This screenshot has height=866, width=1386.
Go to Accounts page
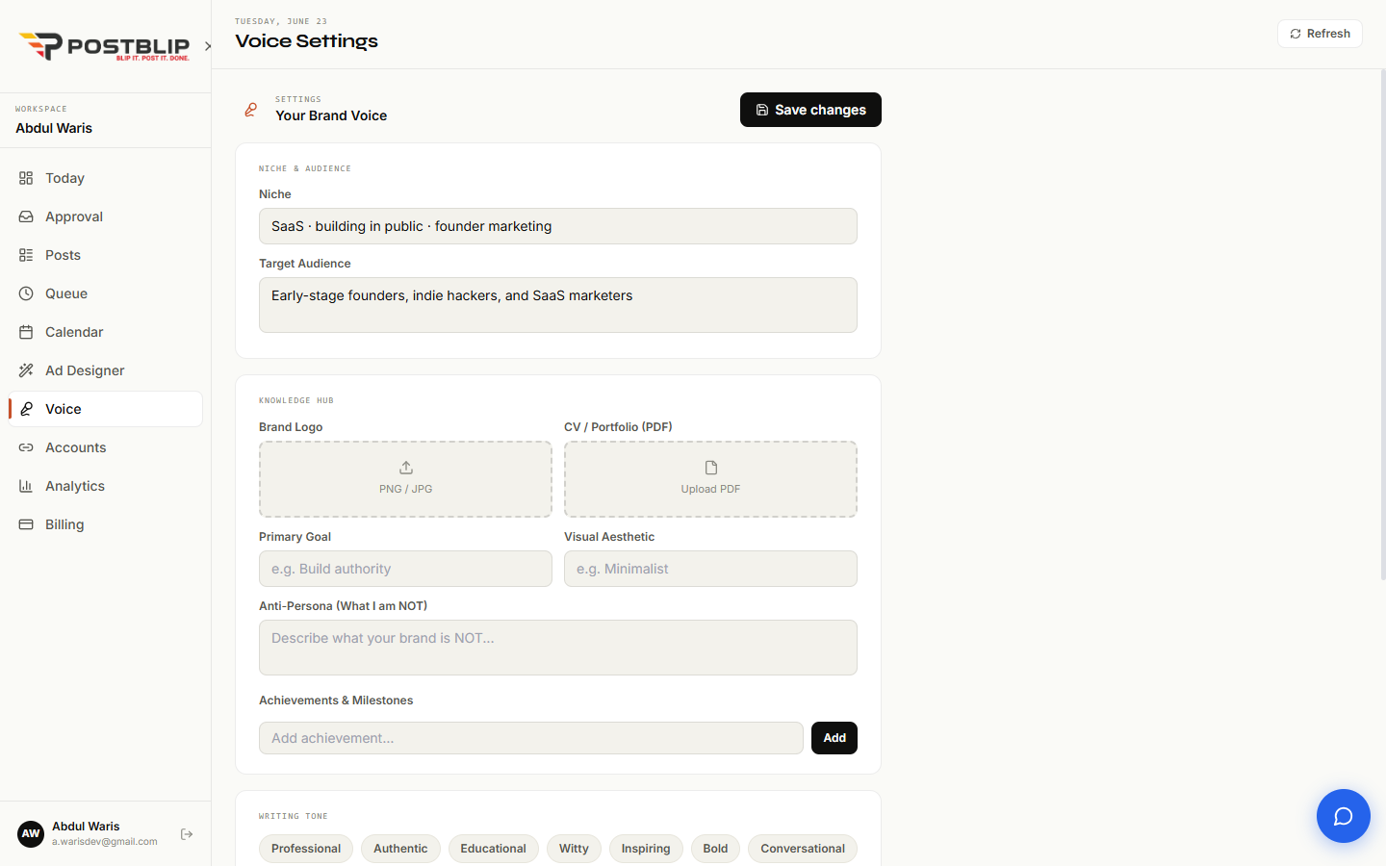[106, 447]
